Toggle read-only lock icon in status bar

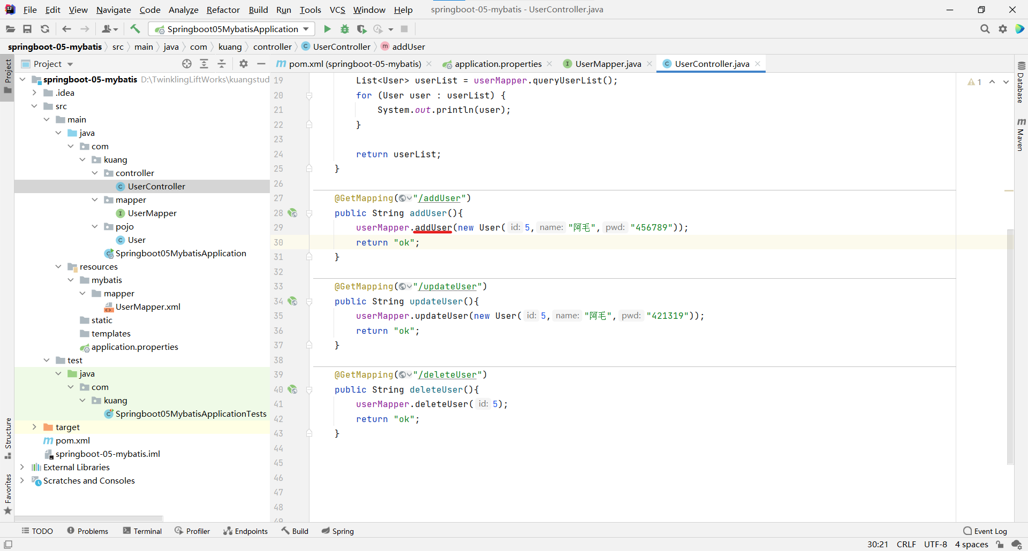coord(1000,545)
